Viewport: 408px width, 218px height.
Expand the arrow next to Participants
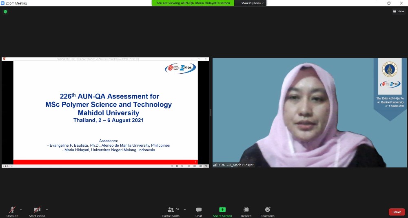click(185, 209)
